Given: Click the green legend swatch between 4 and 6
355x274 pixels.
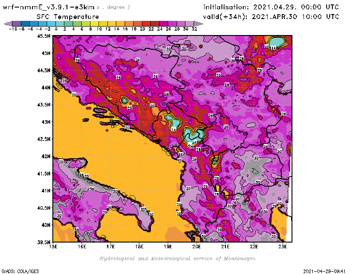Looking at the screenshot, I should point(77,23).
